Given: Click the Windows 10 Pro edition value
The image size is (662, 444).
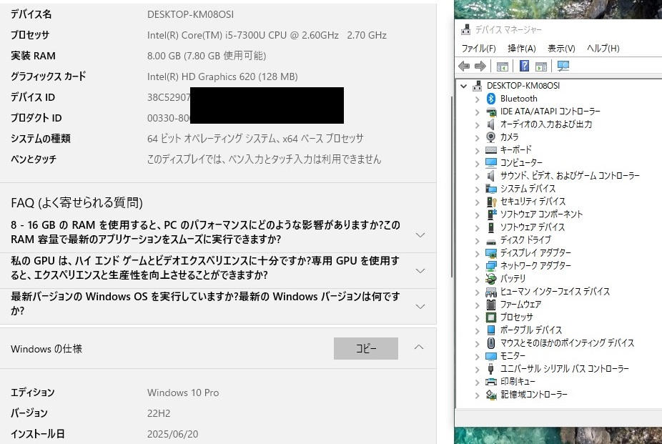Looking at the screenshot, I should [183, 393].
